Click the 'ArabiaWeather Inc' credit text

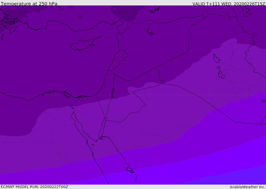(247, 187)
